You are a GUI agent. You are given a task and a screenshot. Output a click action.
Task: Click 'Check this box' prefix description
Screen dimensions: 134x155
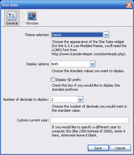click(x=86, y=87)
